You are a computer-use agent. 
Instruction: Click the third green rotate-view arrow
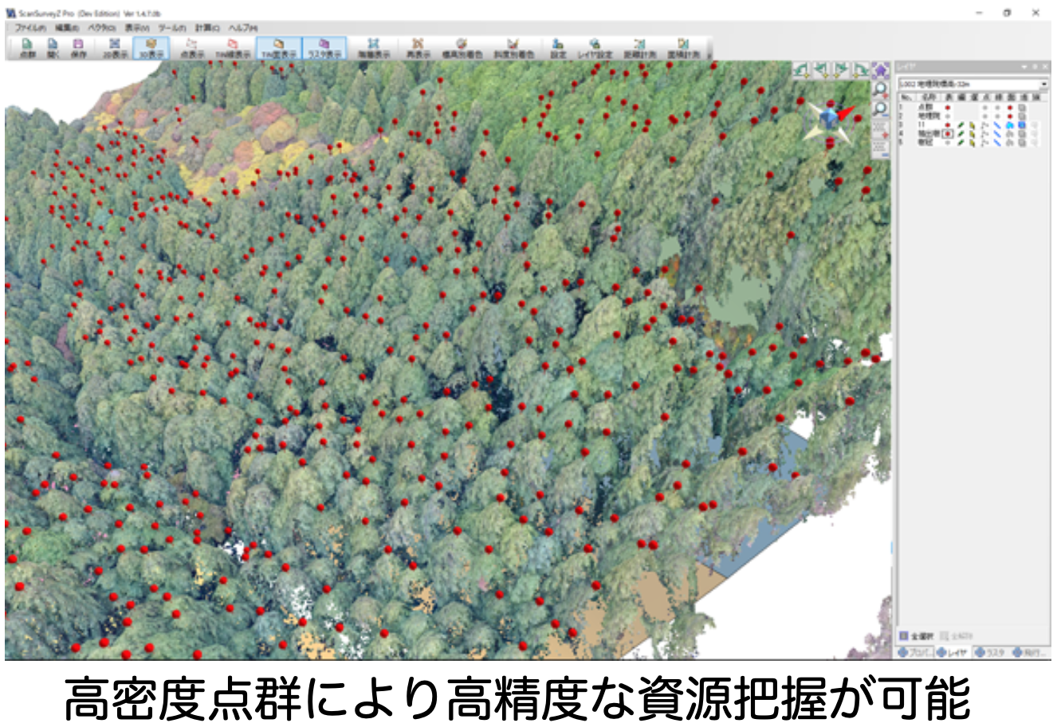[x=841, y=70]
